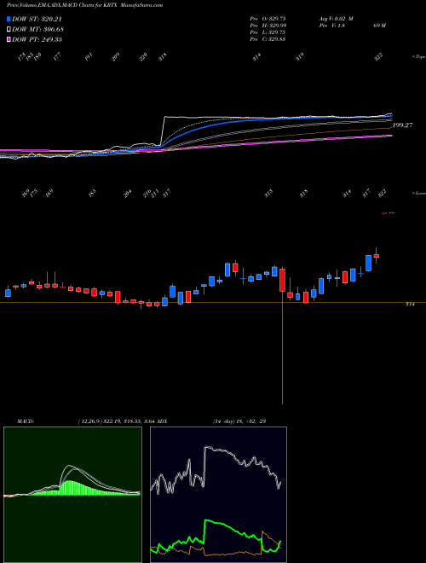Click the 'Pre C: 329.83' close value
Image resolution: width=426 pixels, height=563 pixels.
point(268,39)
